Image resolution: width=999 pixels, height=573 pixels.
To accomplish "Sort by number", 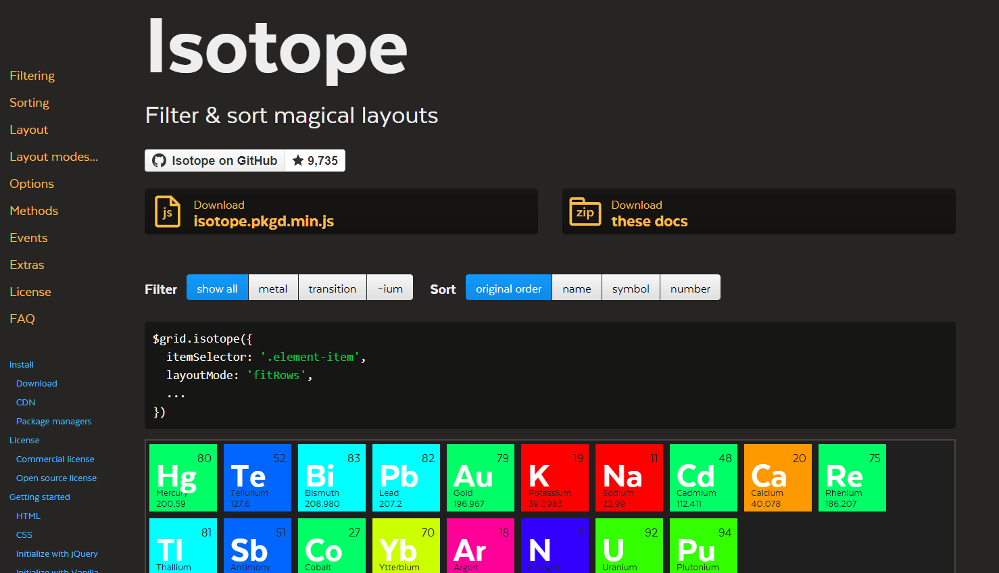I will [x=690, y=287].
